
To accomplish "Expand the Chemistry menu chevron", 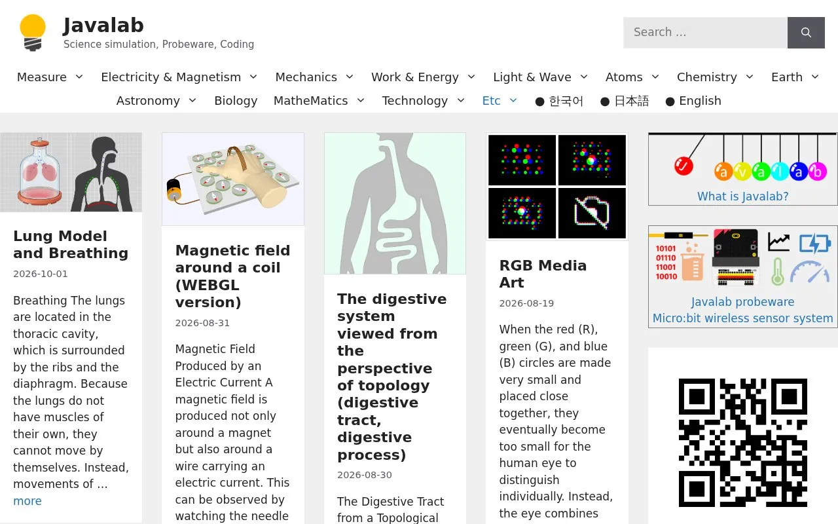I will [x=750, y=77].
